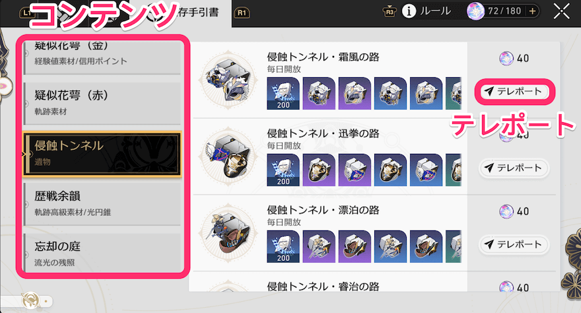The width and height of the screenshot is (581, 313).
Task: Click the 200 EXP reward in 霜風の路
Action: point(283,93)
